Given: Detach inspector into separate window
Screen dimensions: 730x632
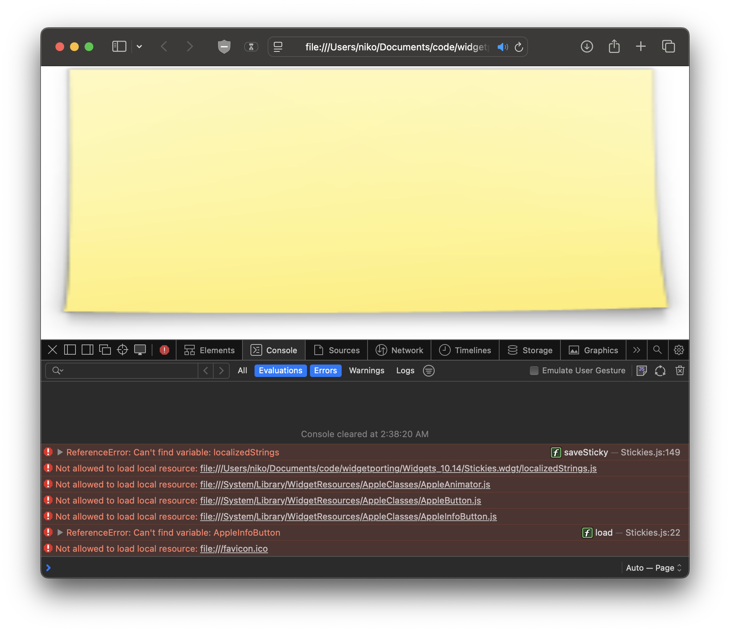Looking at the screenshot, I should point(105,350).
